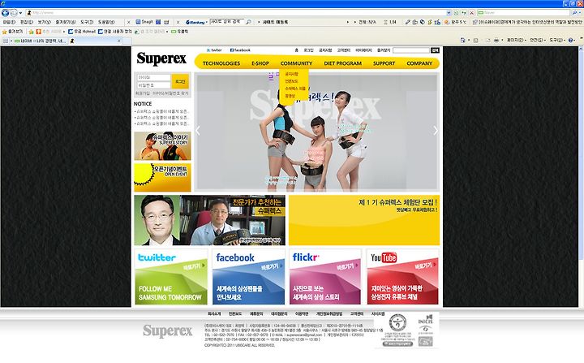Open the twitter Follow Me tile
This screenshot has height=363, width=584.
(171, 277)
